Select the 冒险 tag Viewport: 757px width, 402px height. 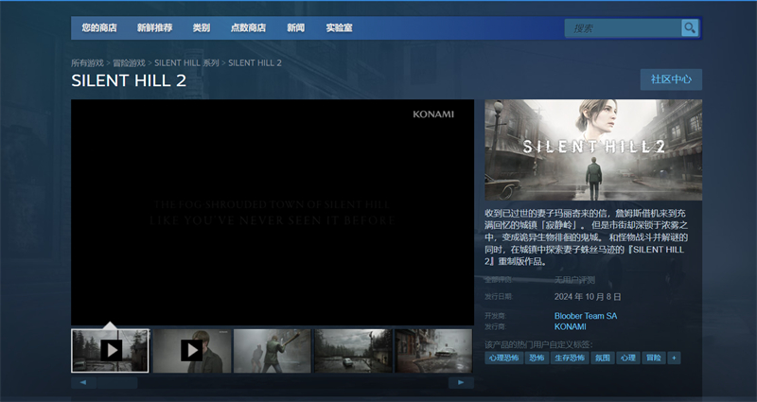pyautogui.click(x=654, y=358)
